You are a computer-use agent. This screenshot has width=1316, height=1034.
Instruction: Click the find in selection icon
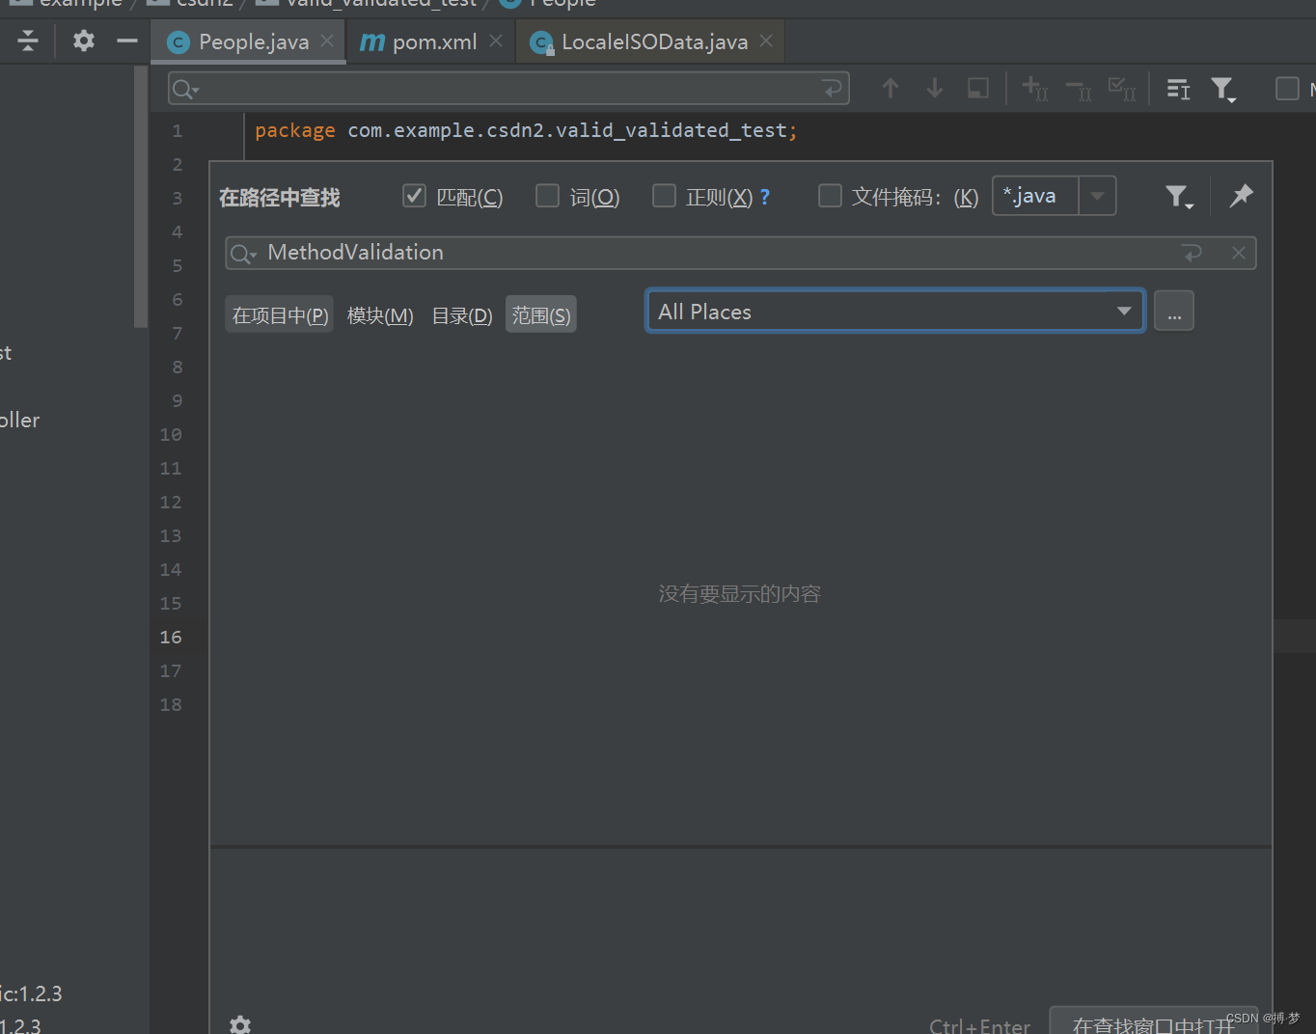978,89
